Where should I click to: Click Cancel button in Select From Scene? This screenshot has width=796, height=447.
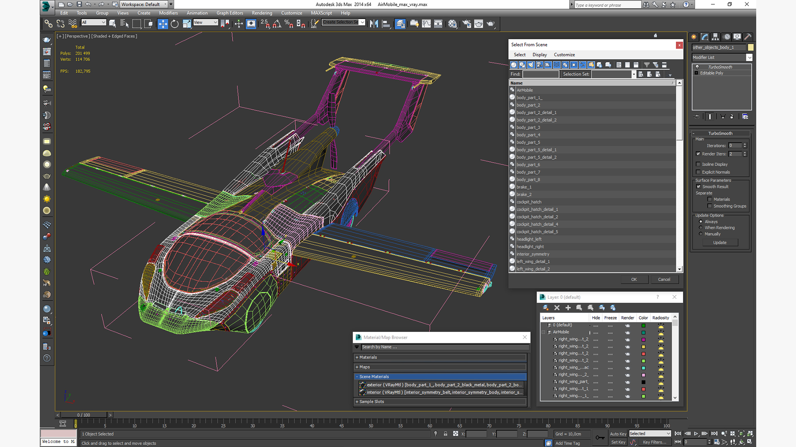pos(664,279)
